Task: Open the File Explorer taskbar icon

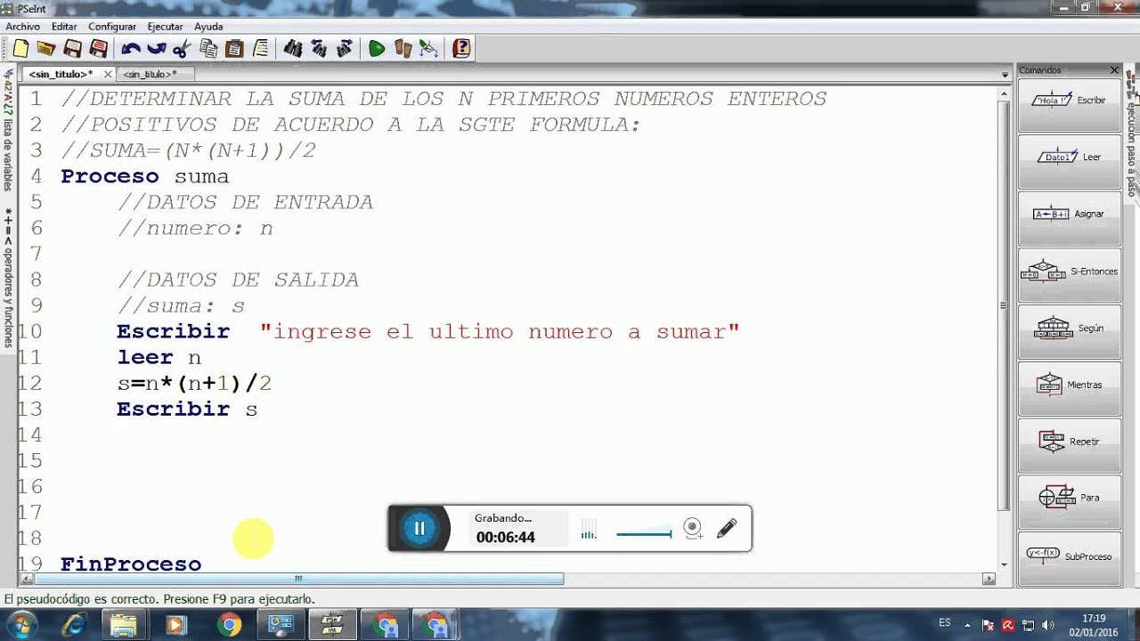Action: click(x=123, y=625)
